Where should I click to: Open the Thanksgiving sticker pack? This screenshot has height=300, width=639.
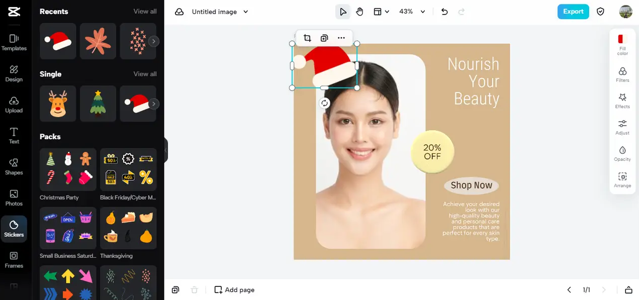click(x=128, y=228)
